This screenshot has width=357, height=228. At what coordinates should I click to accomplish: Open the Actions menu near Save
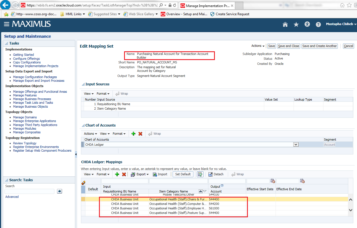click(x=257, y=46)
